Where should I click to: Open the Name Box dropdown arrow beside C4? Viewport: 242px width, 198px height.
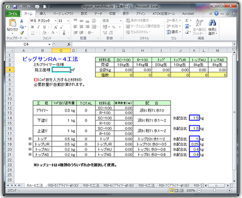pos(49,45)
